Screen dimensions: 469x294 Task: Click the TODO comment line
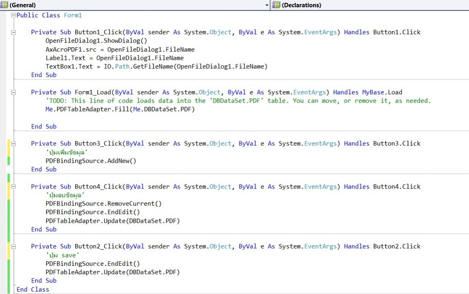point(239,101)
